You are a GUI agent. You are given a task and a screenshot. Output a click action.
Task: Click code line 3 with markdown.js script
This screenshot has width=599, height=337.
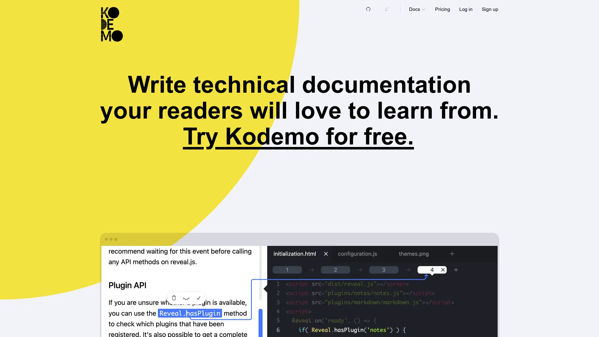(x=370, y=303)
